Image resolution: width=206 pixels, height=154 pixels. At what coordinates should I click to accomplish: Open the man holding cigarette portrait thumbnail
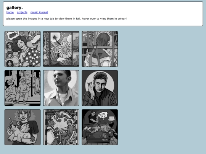point(100,88)
